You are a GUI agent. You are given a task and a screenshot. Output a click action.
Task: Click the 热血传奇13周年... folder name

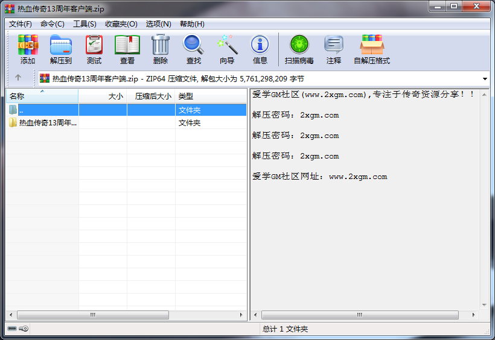click(x=48, y=123)
